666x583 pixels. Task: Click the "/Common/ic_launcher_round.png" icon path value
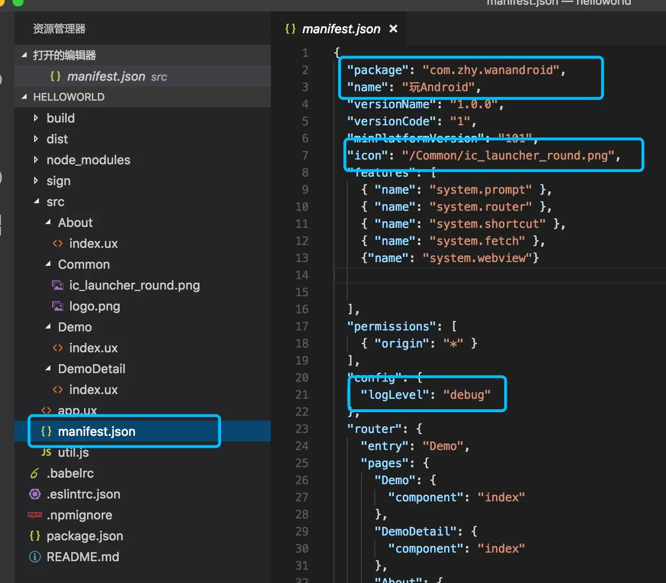point(508,156)
